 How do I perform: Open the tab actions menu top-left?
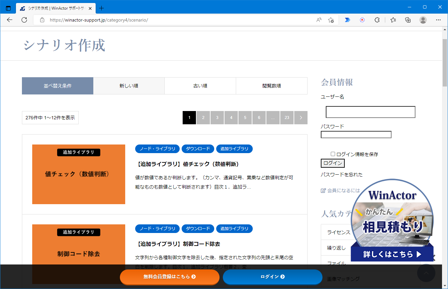click(x=8, y=8)
